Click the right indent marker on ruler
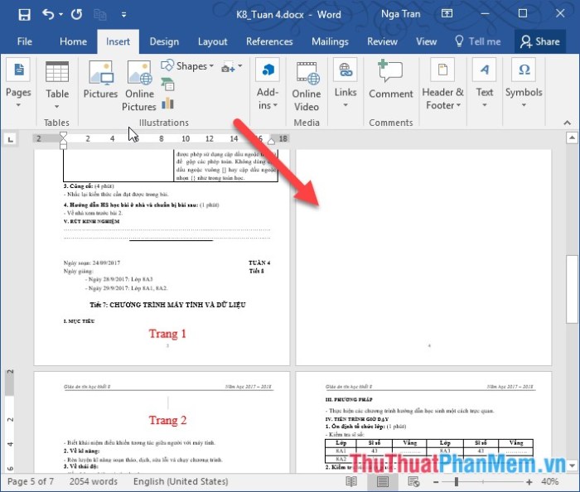Image resolution: width=580 pixels, height=492 pixels. point(272,141)
